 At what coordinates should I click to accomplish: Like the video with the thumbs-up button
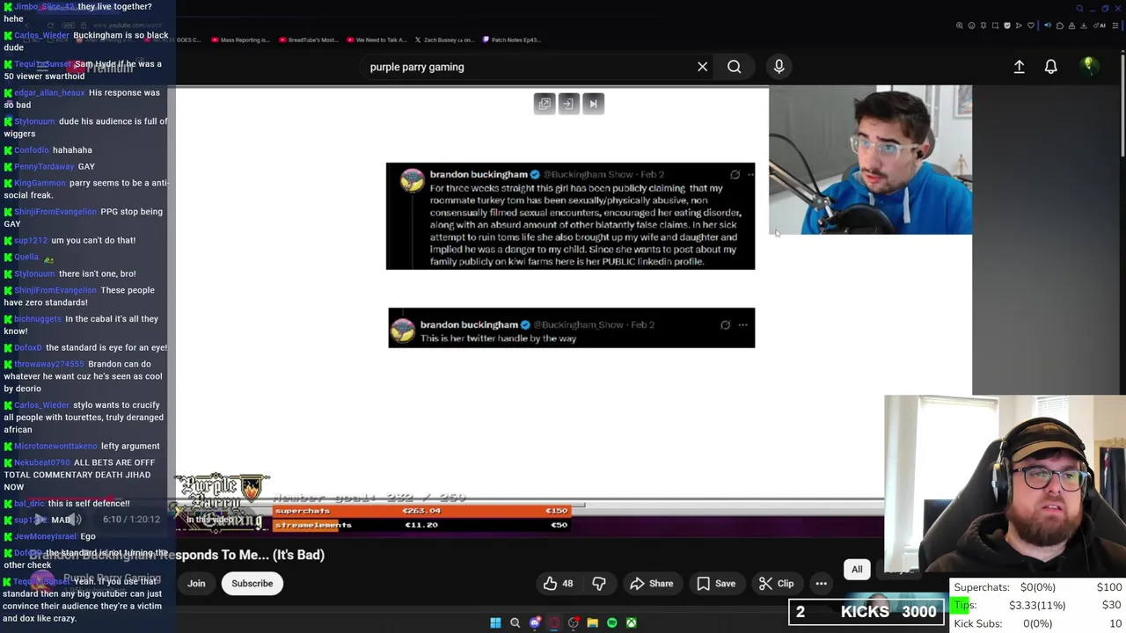558,584
